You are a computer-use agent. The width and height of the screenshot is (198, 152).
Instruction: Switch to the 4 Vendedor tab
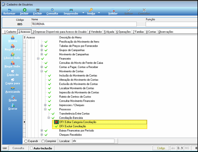tap(95, 32)
